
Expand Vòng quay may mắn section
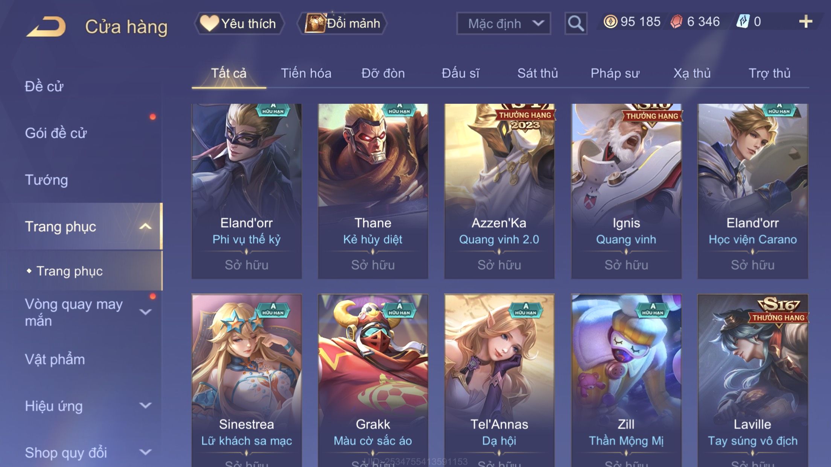point(145,312)
